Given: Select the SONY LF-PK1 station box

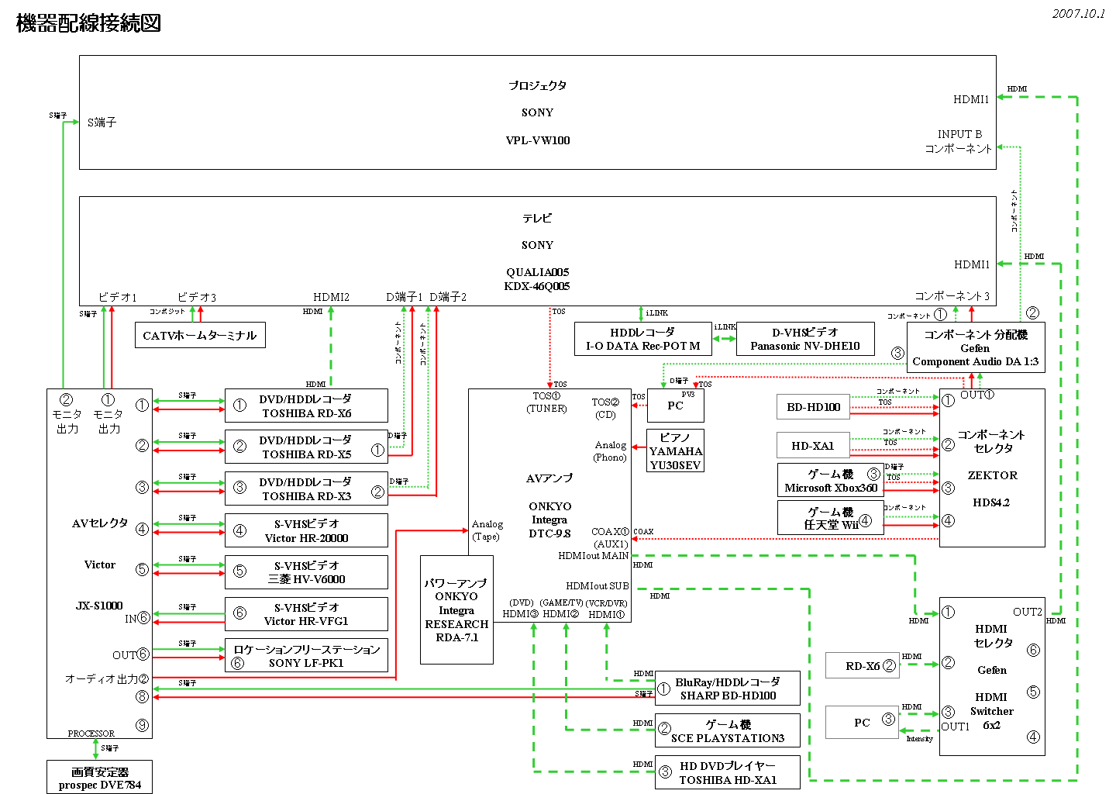Looking at the screenshot, I should pyautogui.click(x=306, y=656).
